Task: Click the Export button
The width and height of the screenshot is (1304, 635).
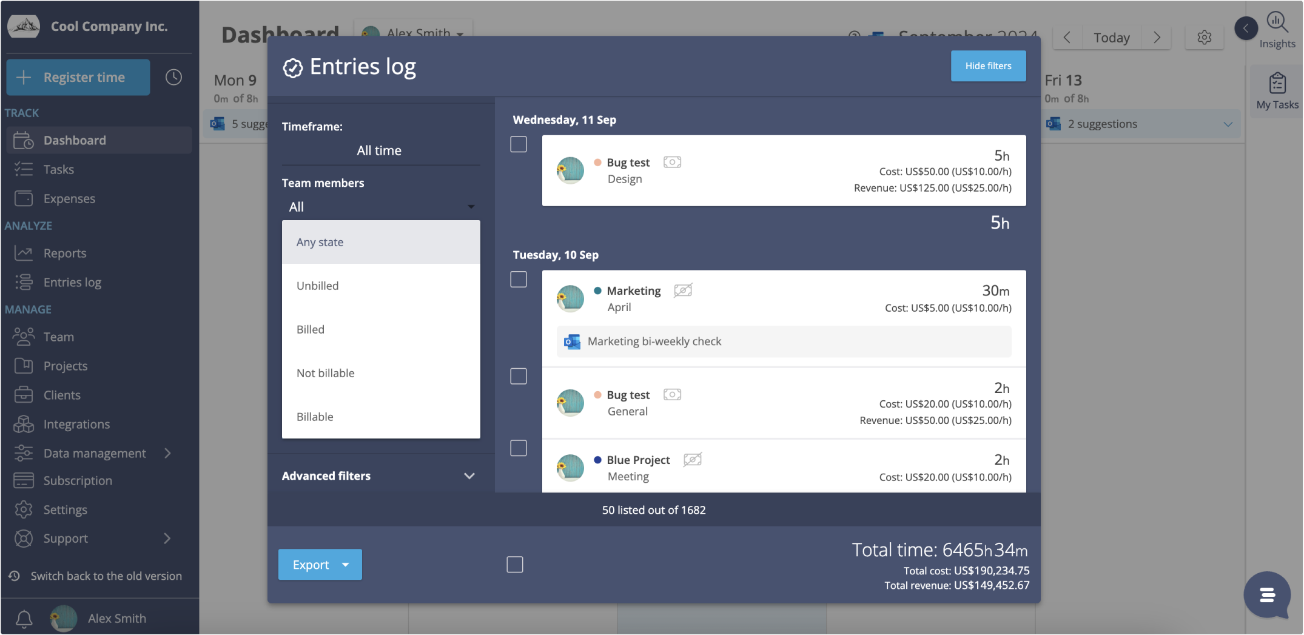Action: coord(311,564)
